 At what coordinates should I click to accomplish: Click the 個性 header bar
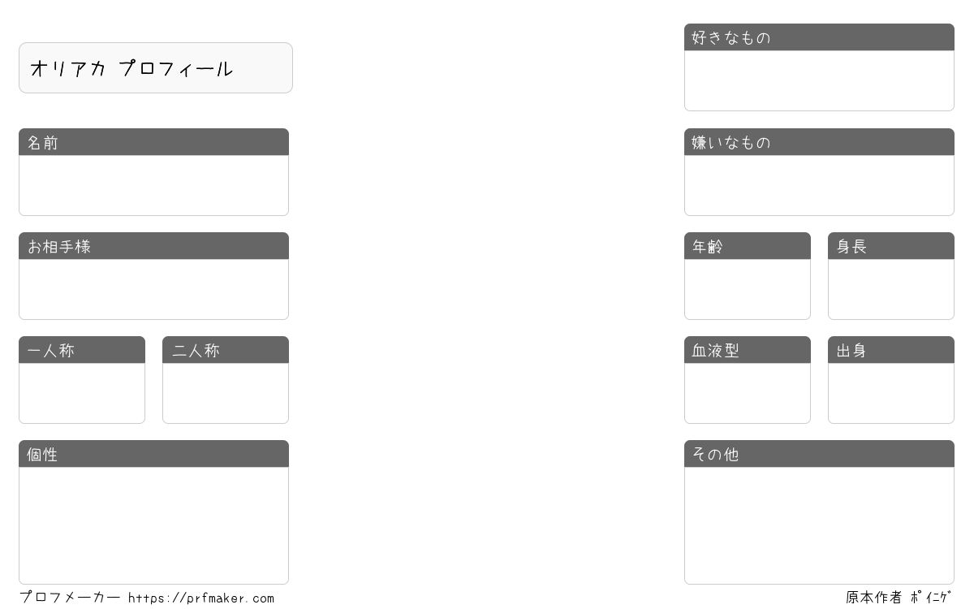153,454
